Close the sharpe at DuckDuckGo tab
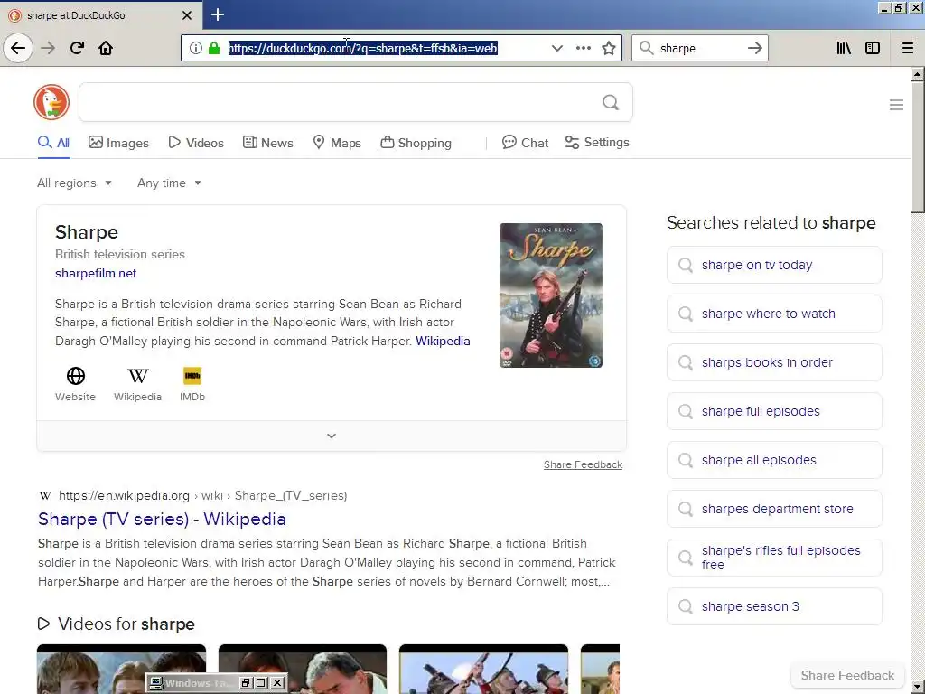This screenshot has height=694, width=925. (x=187, y=15)
